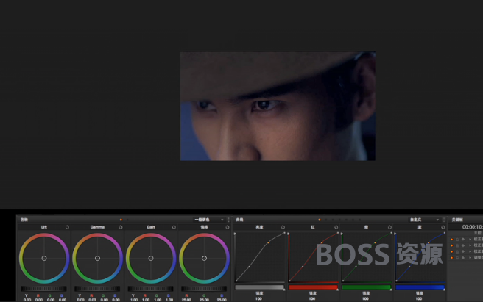Click the lock icon in the top keyframe row
This screenshot has width=483, height=302.
(x=457, y=240)
